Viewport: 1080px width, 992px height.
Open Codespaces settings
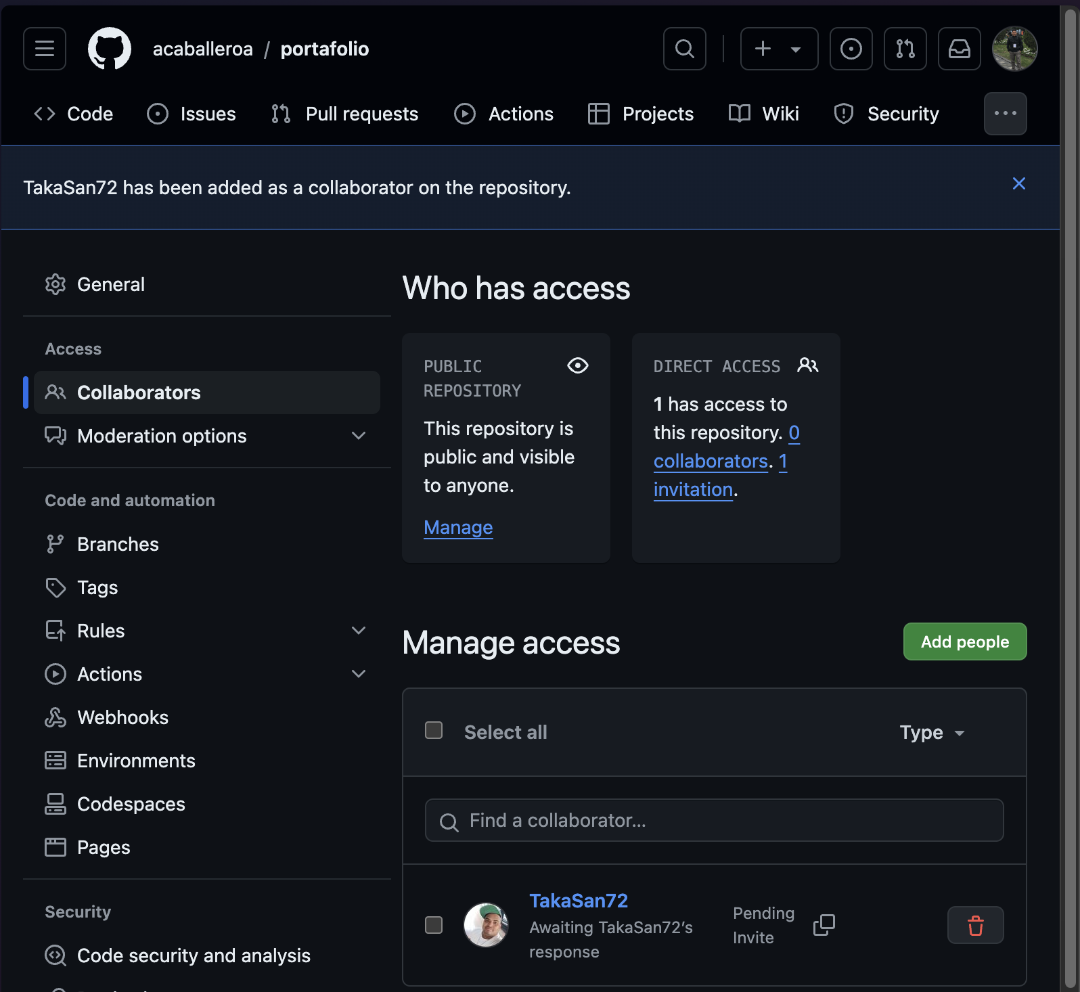coord(207,804)
